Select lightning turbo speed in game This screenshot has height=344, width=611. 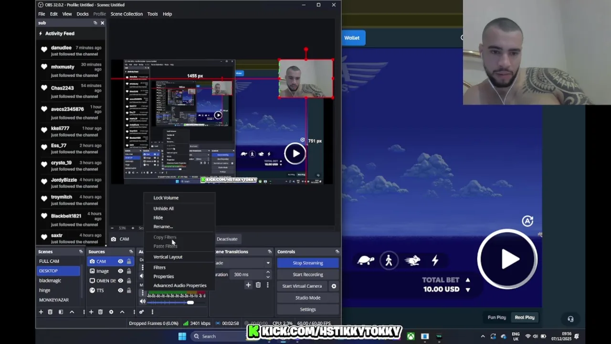click(x=435, y=260)
